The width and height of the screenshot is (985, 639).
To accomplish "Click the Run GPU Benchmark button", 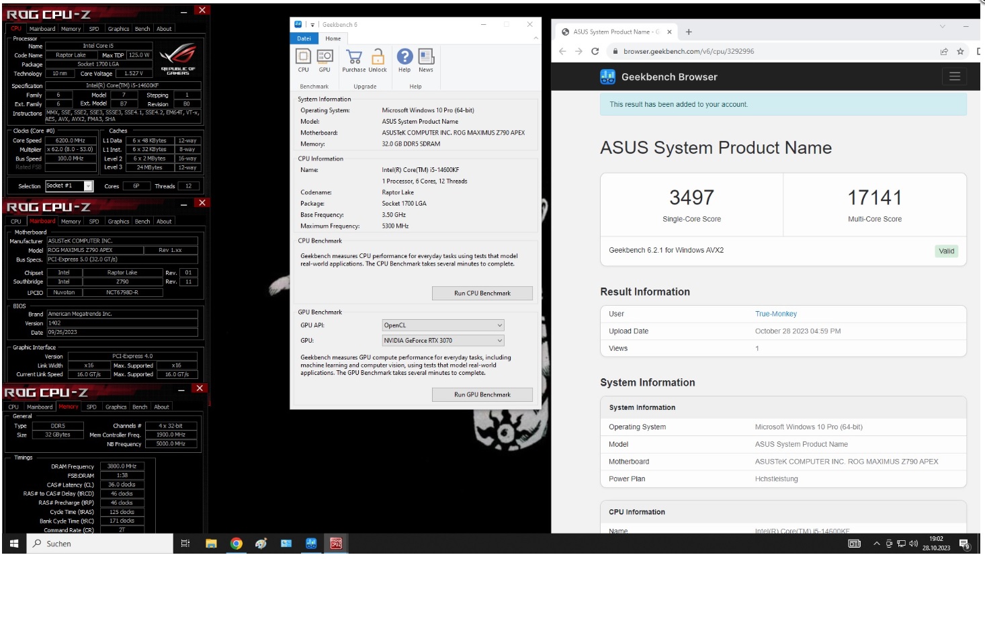I will (x=482, y=394).
